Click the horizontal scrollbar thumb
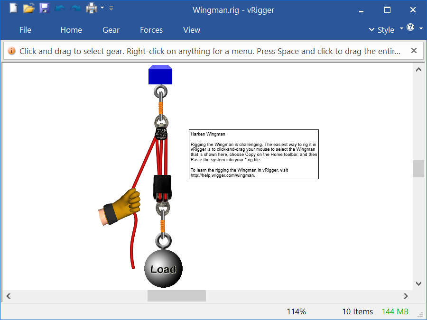Screen dimensions: 427x320 pyautogui.click(x=176, y=296)
